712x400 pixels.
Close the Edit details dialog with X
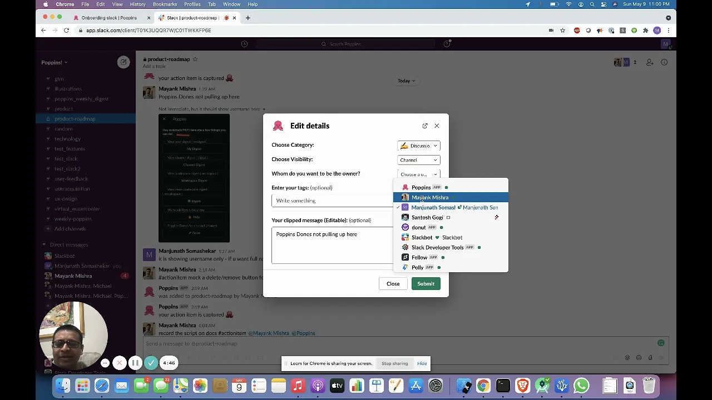point(437,126)
